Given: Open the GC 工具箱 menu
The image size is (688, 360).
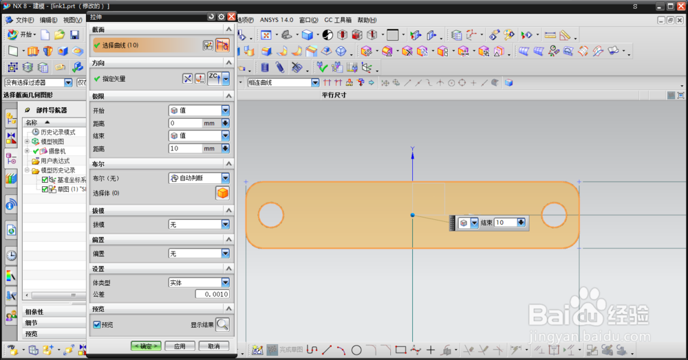Looking at the screenshot, I should (338, 20).
